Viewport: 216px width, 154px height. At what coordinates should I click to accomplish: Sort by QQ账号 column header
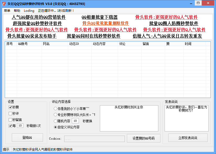click(x=29, y=44)
